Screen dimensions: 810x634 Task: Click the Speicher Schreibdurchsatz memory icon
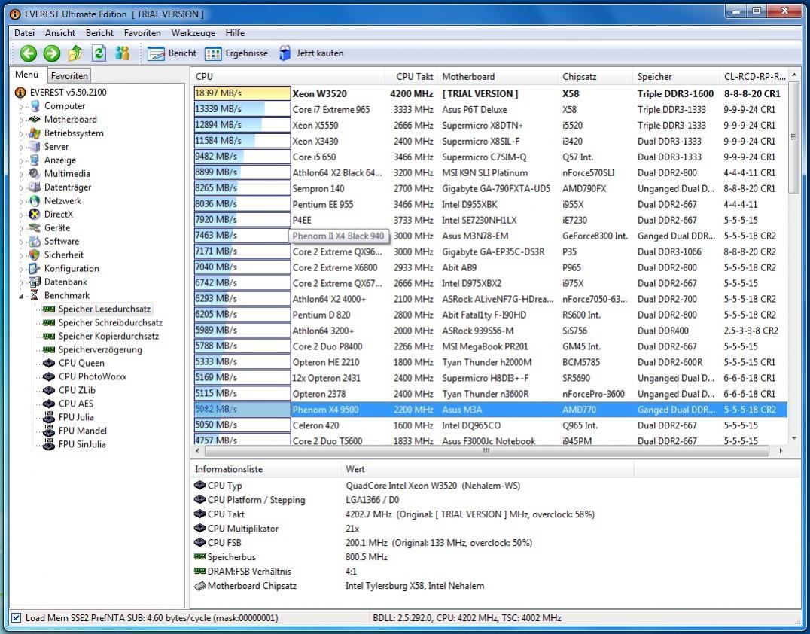[49, 322]
